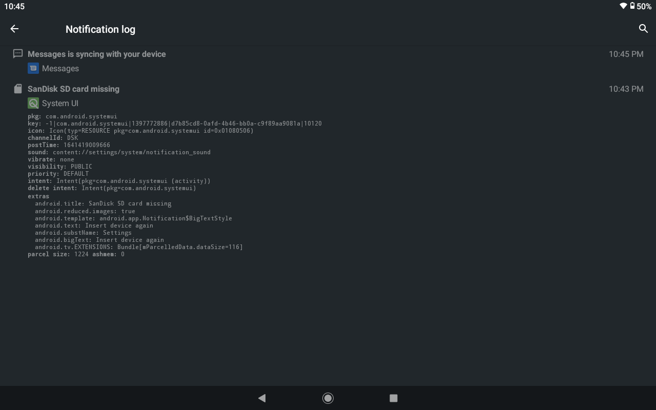Viewport: 656px width, 410px height.
Task: Click the 'extras' heading
Action: (x=38, y=196)
